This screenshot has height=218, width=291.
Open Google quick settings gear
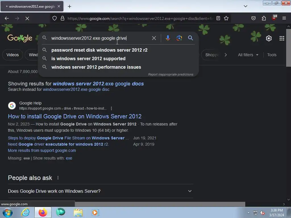point(269,38)
